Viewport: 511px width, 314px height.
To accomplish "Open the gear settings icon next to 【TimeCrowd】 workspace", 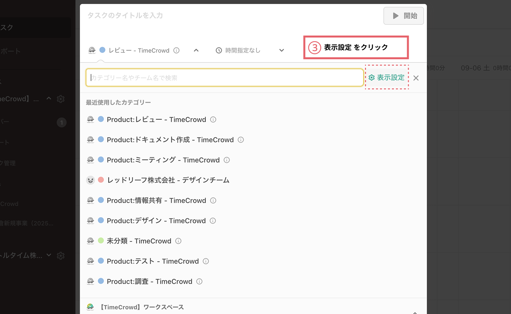I will tap(61, 99).
